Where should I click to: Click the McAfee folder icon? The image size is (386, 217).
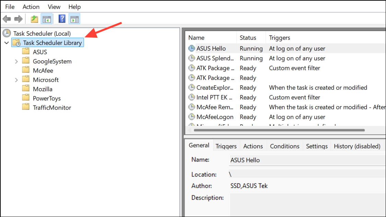[26, 70]
